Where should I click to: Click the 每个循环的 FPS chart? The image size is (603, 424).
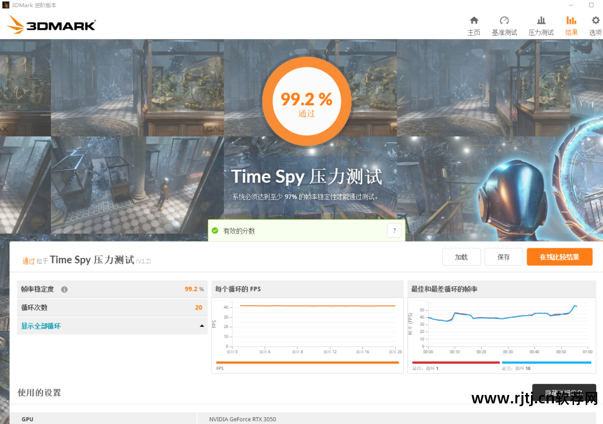coord(307,327)
